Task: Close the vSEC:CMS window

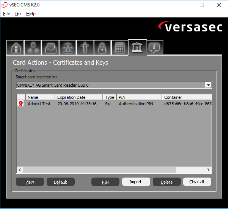Action: pyautogui.click(x=219, y=5)
